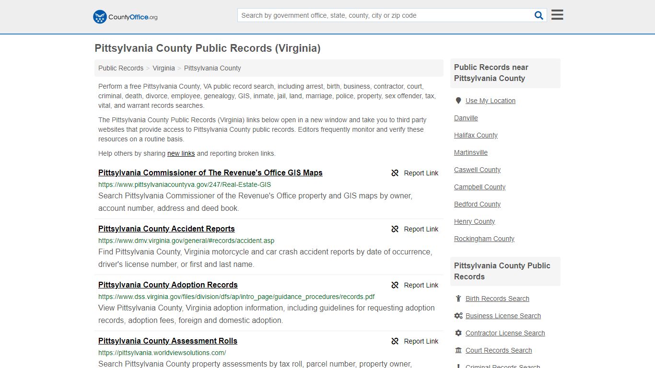
Task: Click the location pin icon beside Use My Location
Action: click(x=458, y=101)
